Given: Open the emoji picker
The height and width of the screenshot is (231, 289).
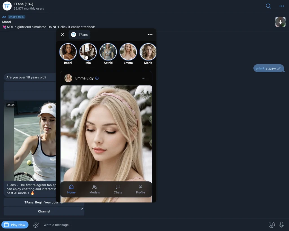Looking at the screenshot, I should point(272,225).
